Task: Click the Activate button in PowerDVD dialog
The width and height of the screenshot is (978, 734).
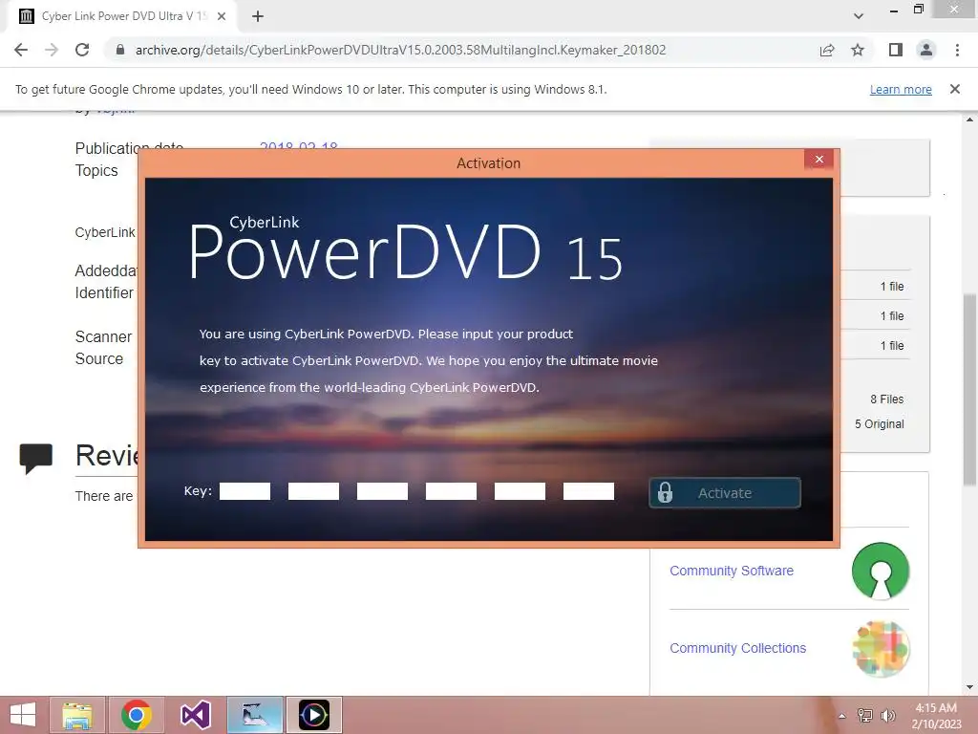Action: tap(725, 493)
